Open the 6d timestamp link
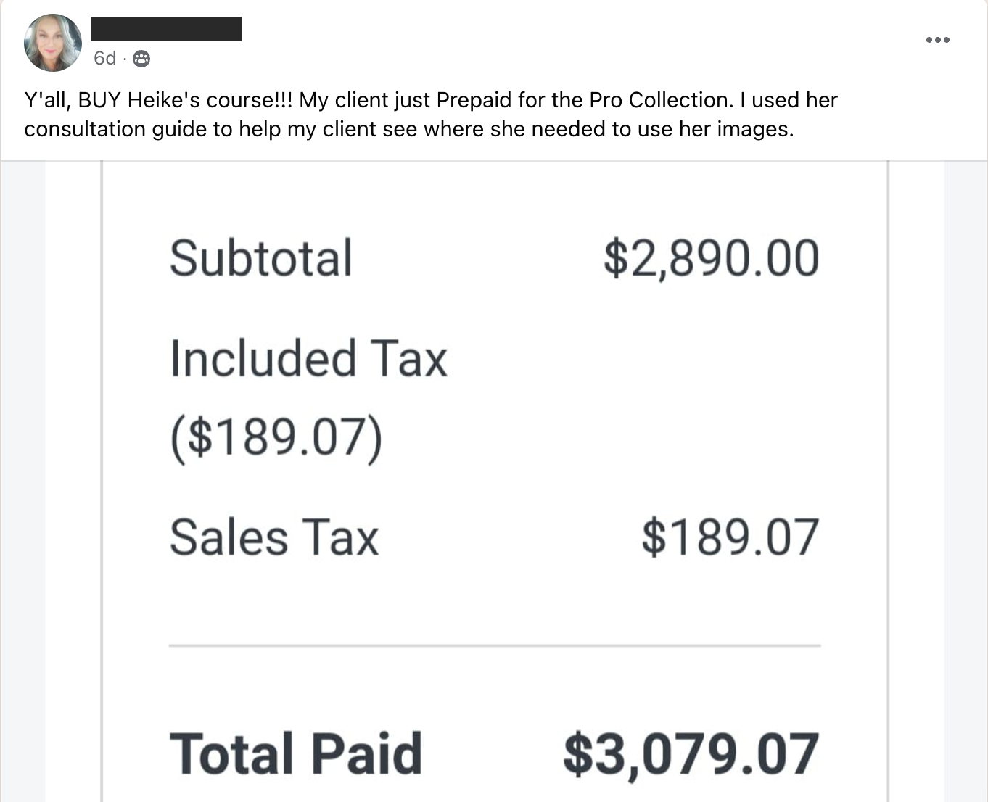Image resolution: width=988 pixels, height=802 pixels. click(104, 59)
